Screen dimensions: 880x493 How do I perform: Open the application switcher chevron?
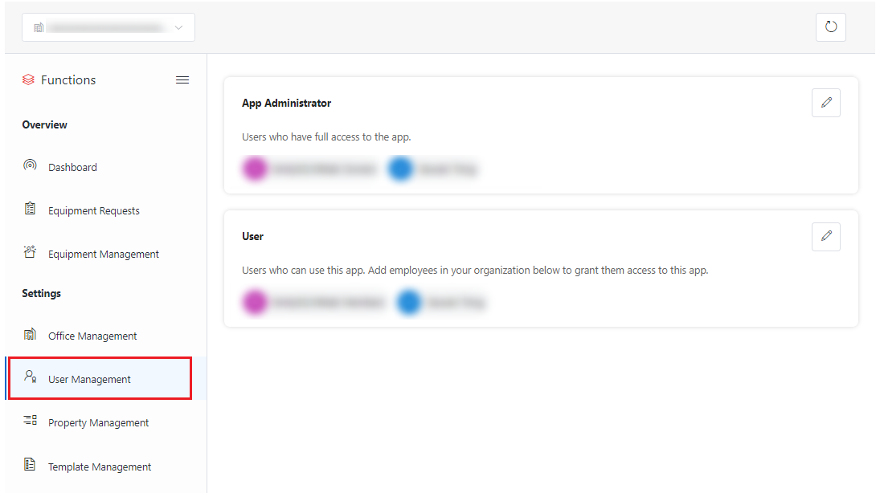click(178, 26)
